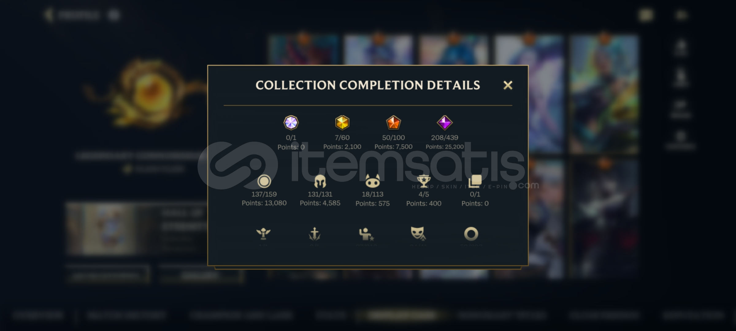Click the winged trophy icon in bottom row
The height and width of the screenshot is (331, 736).
pos(263,234)
